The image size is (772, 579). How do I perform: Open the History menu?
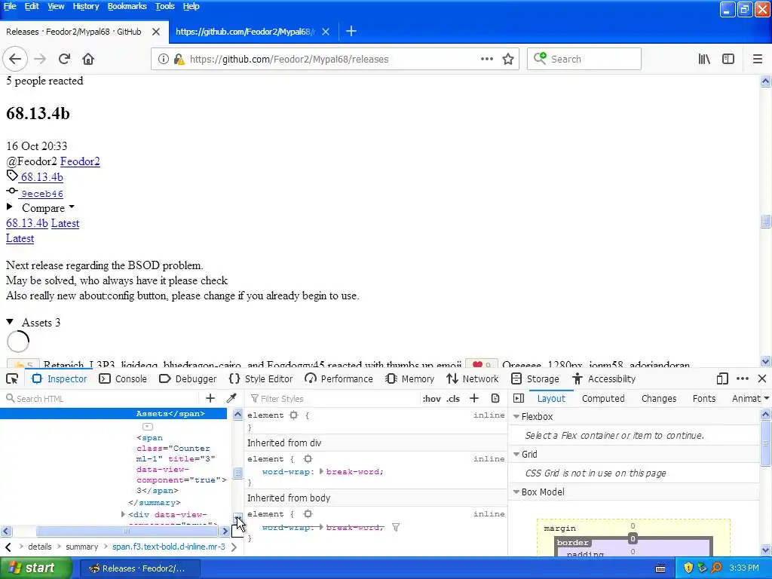(86, 6)
